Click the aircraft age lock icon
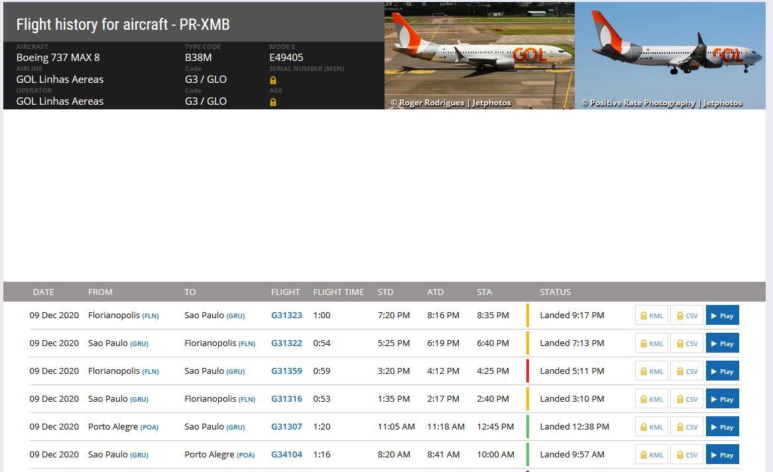773x472 pixels. point(273,102)
